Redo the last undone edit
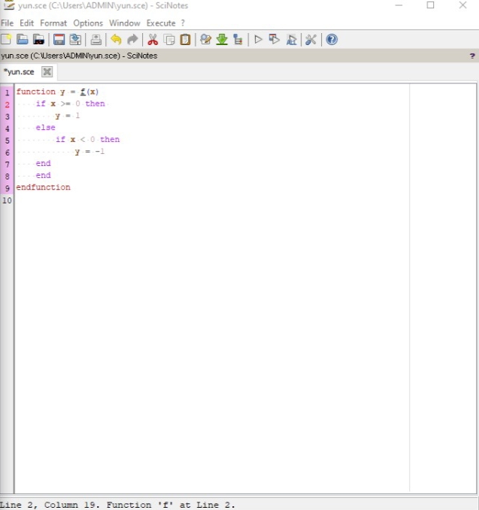The width and height of the screenshot is (479, 510). (x=132, y=40)
